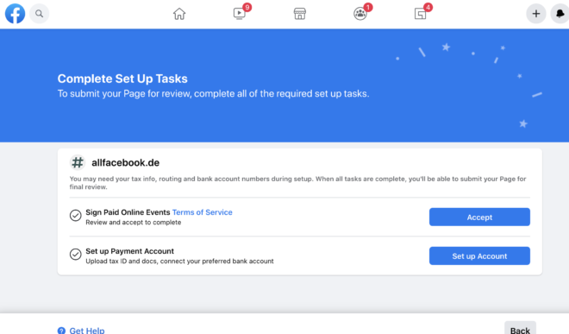569x334 pixels.
Task: Click the Get Help question icon
Action: point(62,331)
